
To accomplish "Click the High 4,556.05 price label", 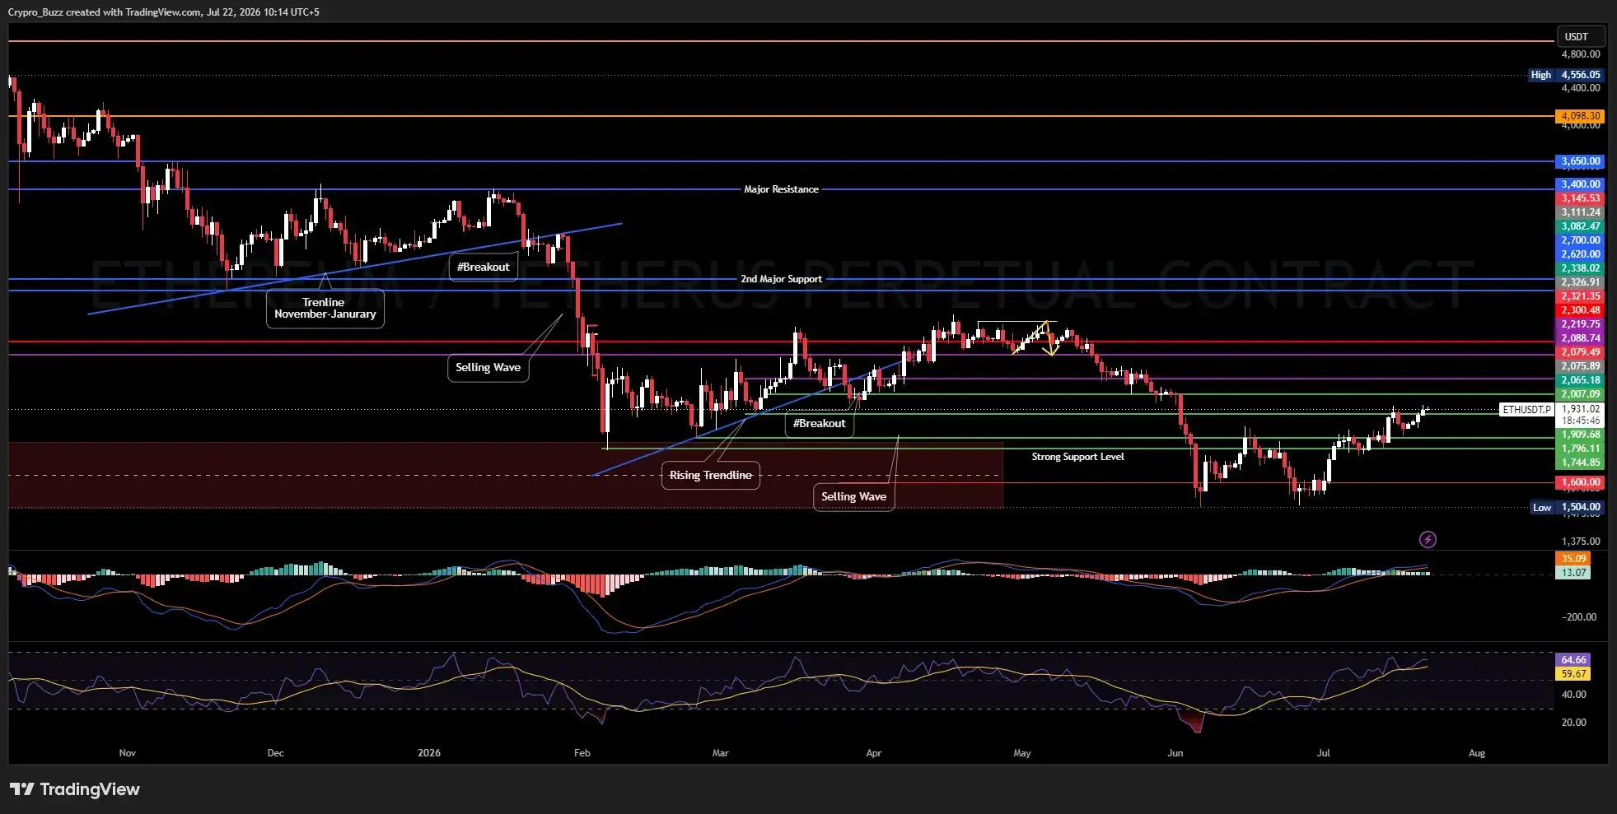I will (x=1566, y=75).
